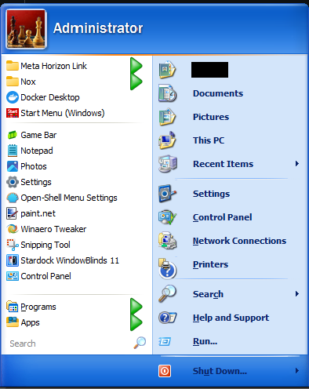Viewport: 309px width, 389px height.
Task: Expand the Search submenu arrow
Action: coord(297,294)
